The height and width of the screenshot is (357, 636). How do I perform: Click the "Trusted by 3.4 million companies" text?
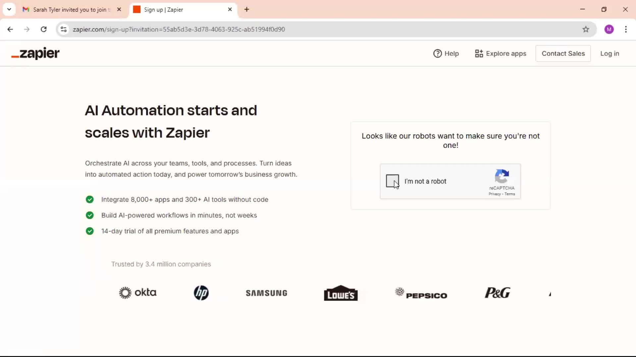(x=161, y=264)
